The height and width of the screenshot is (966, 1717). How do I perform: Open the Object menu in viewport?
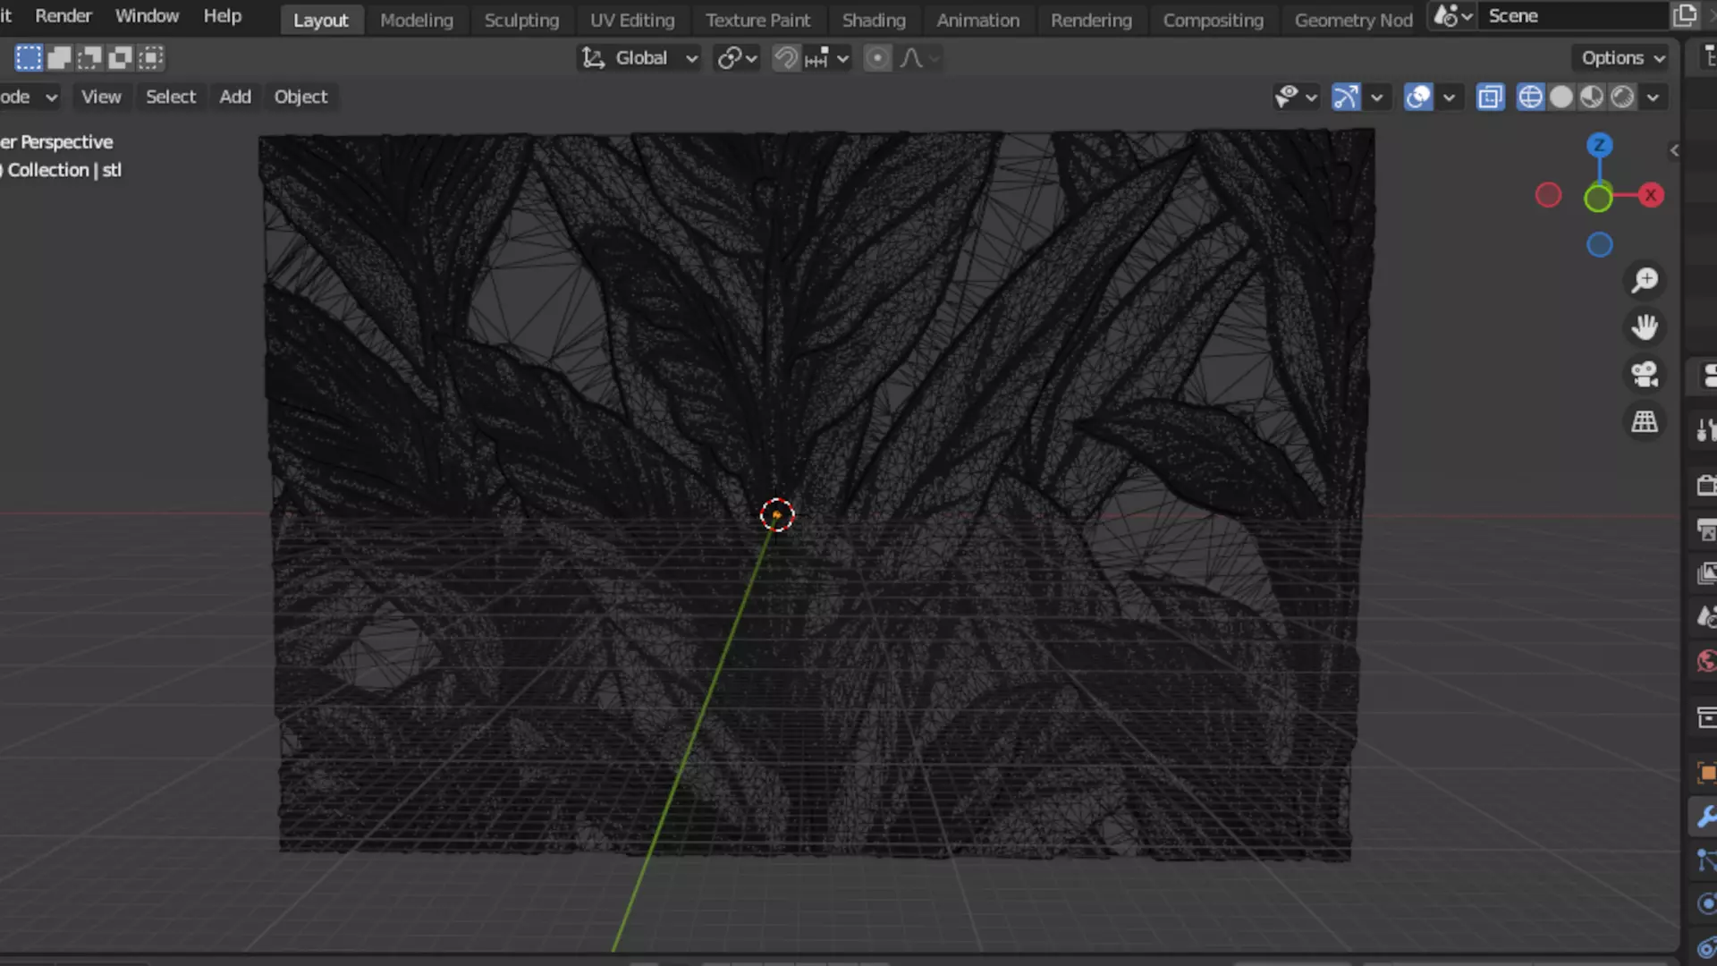pyautogui.click(x=300, y=97)
